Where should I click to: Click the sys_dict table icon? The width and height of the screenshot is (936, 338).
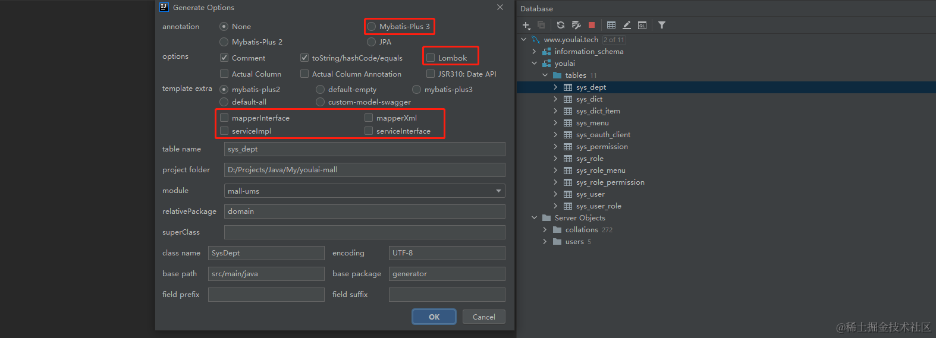coord(568,99)
